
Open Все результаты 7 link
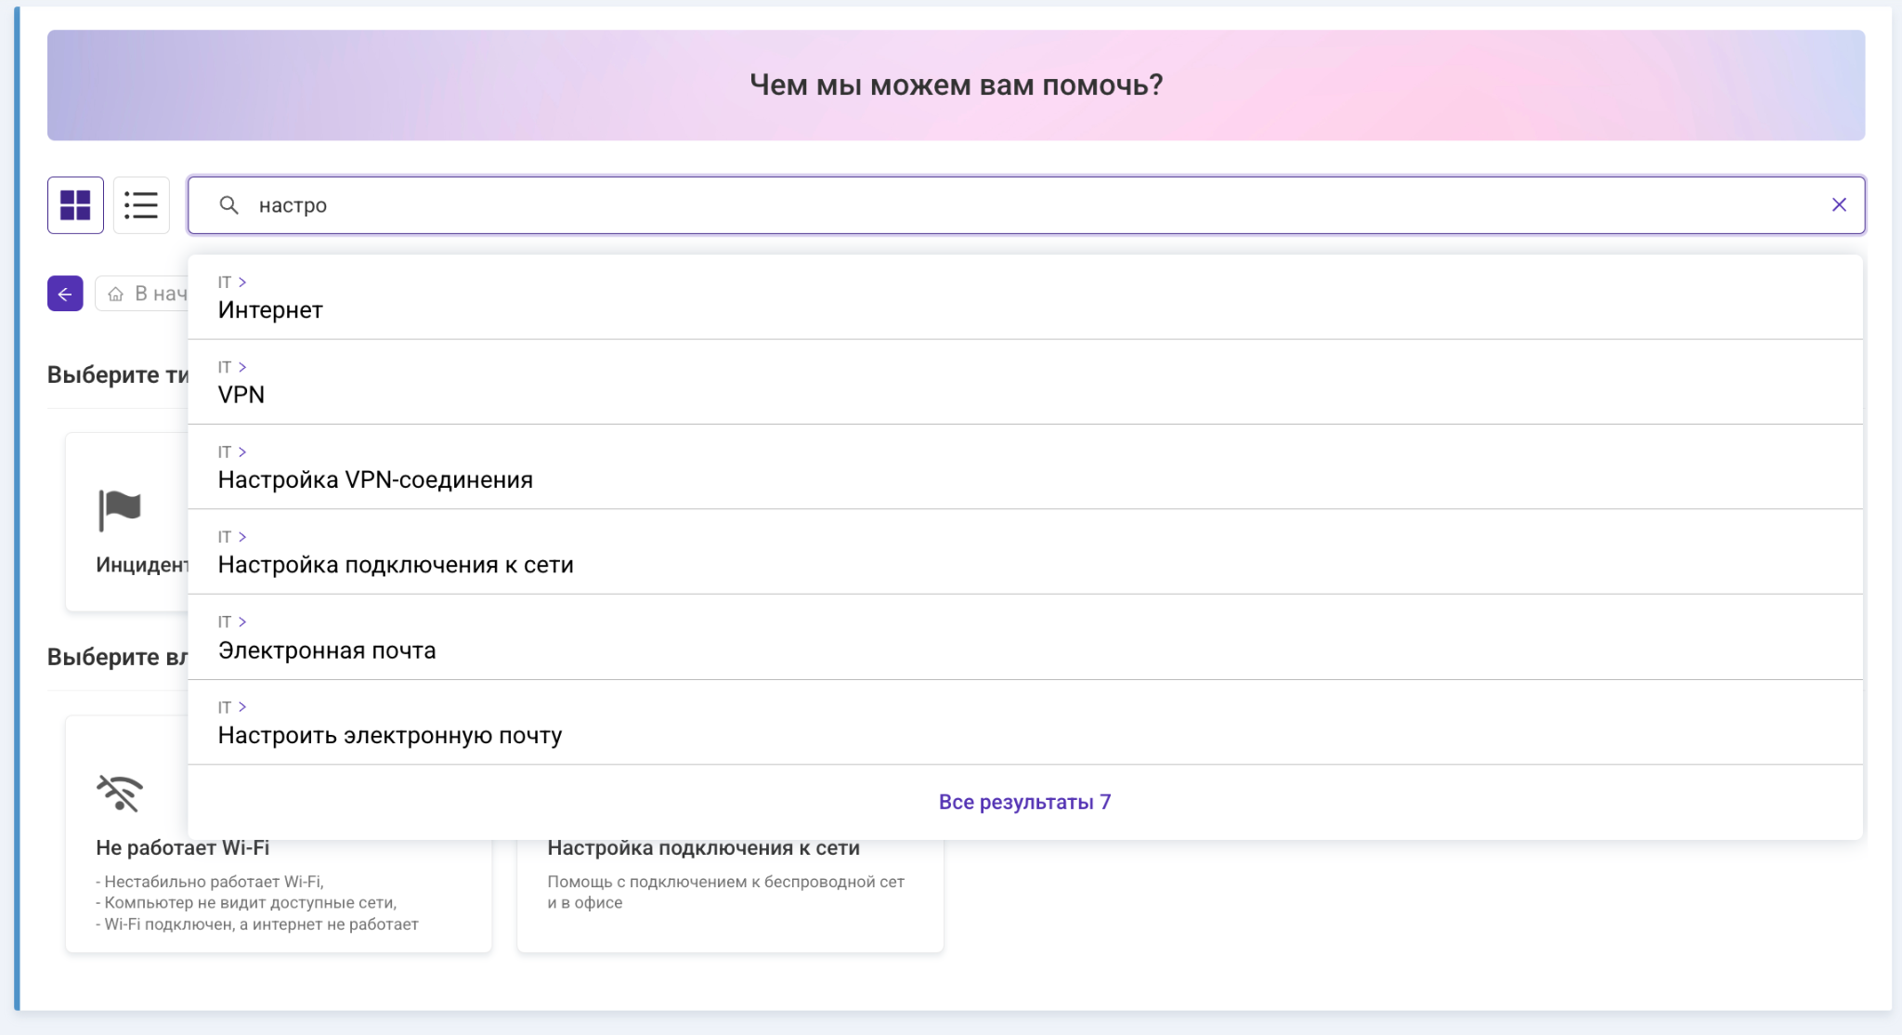[1024, 802]
